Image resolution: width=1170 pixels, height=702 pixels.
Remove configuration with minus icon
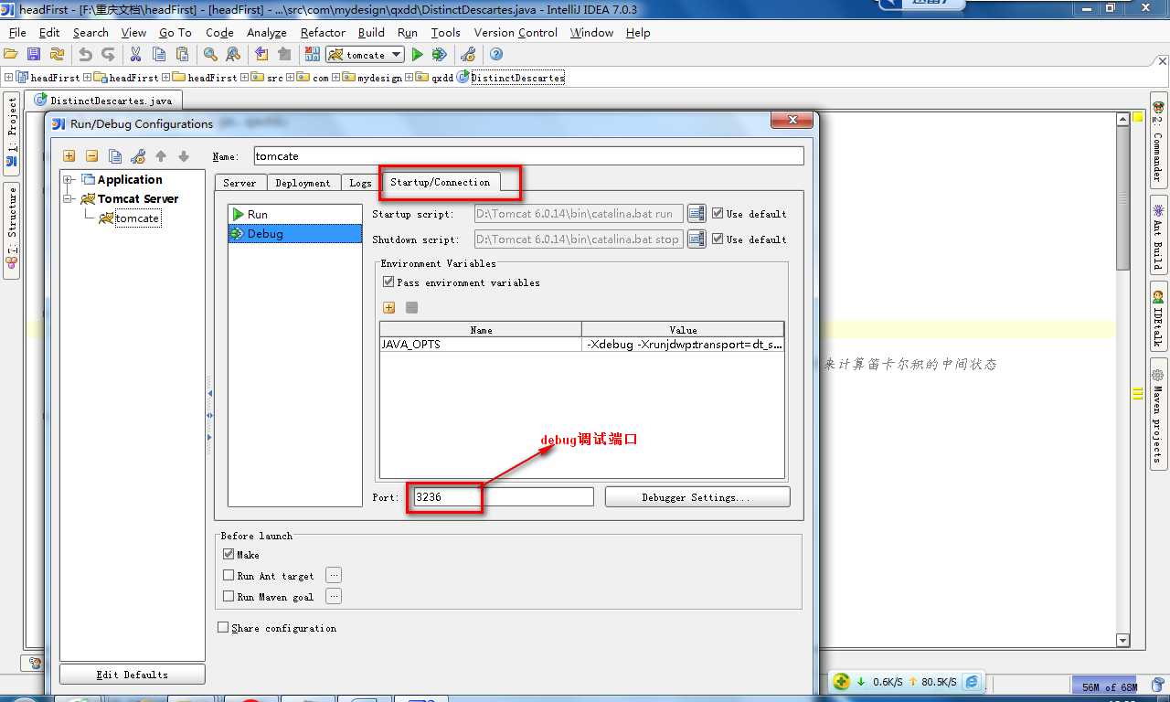coord(91,156)
